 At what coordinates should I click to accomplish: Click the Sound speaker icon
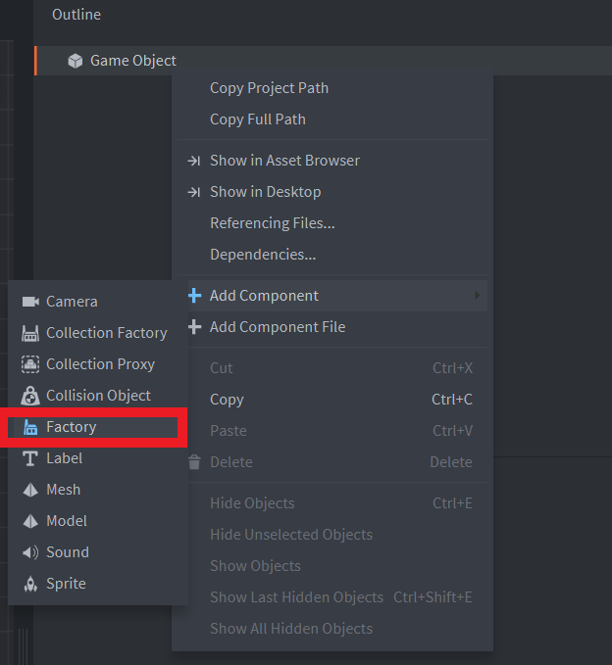point(30,552)
